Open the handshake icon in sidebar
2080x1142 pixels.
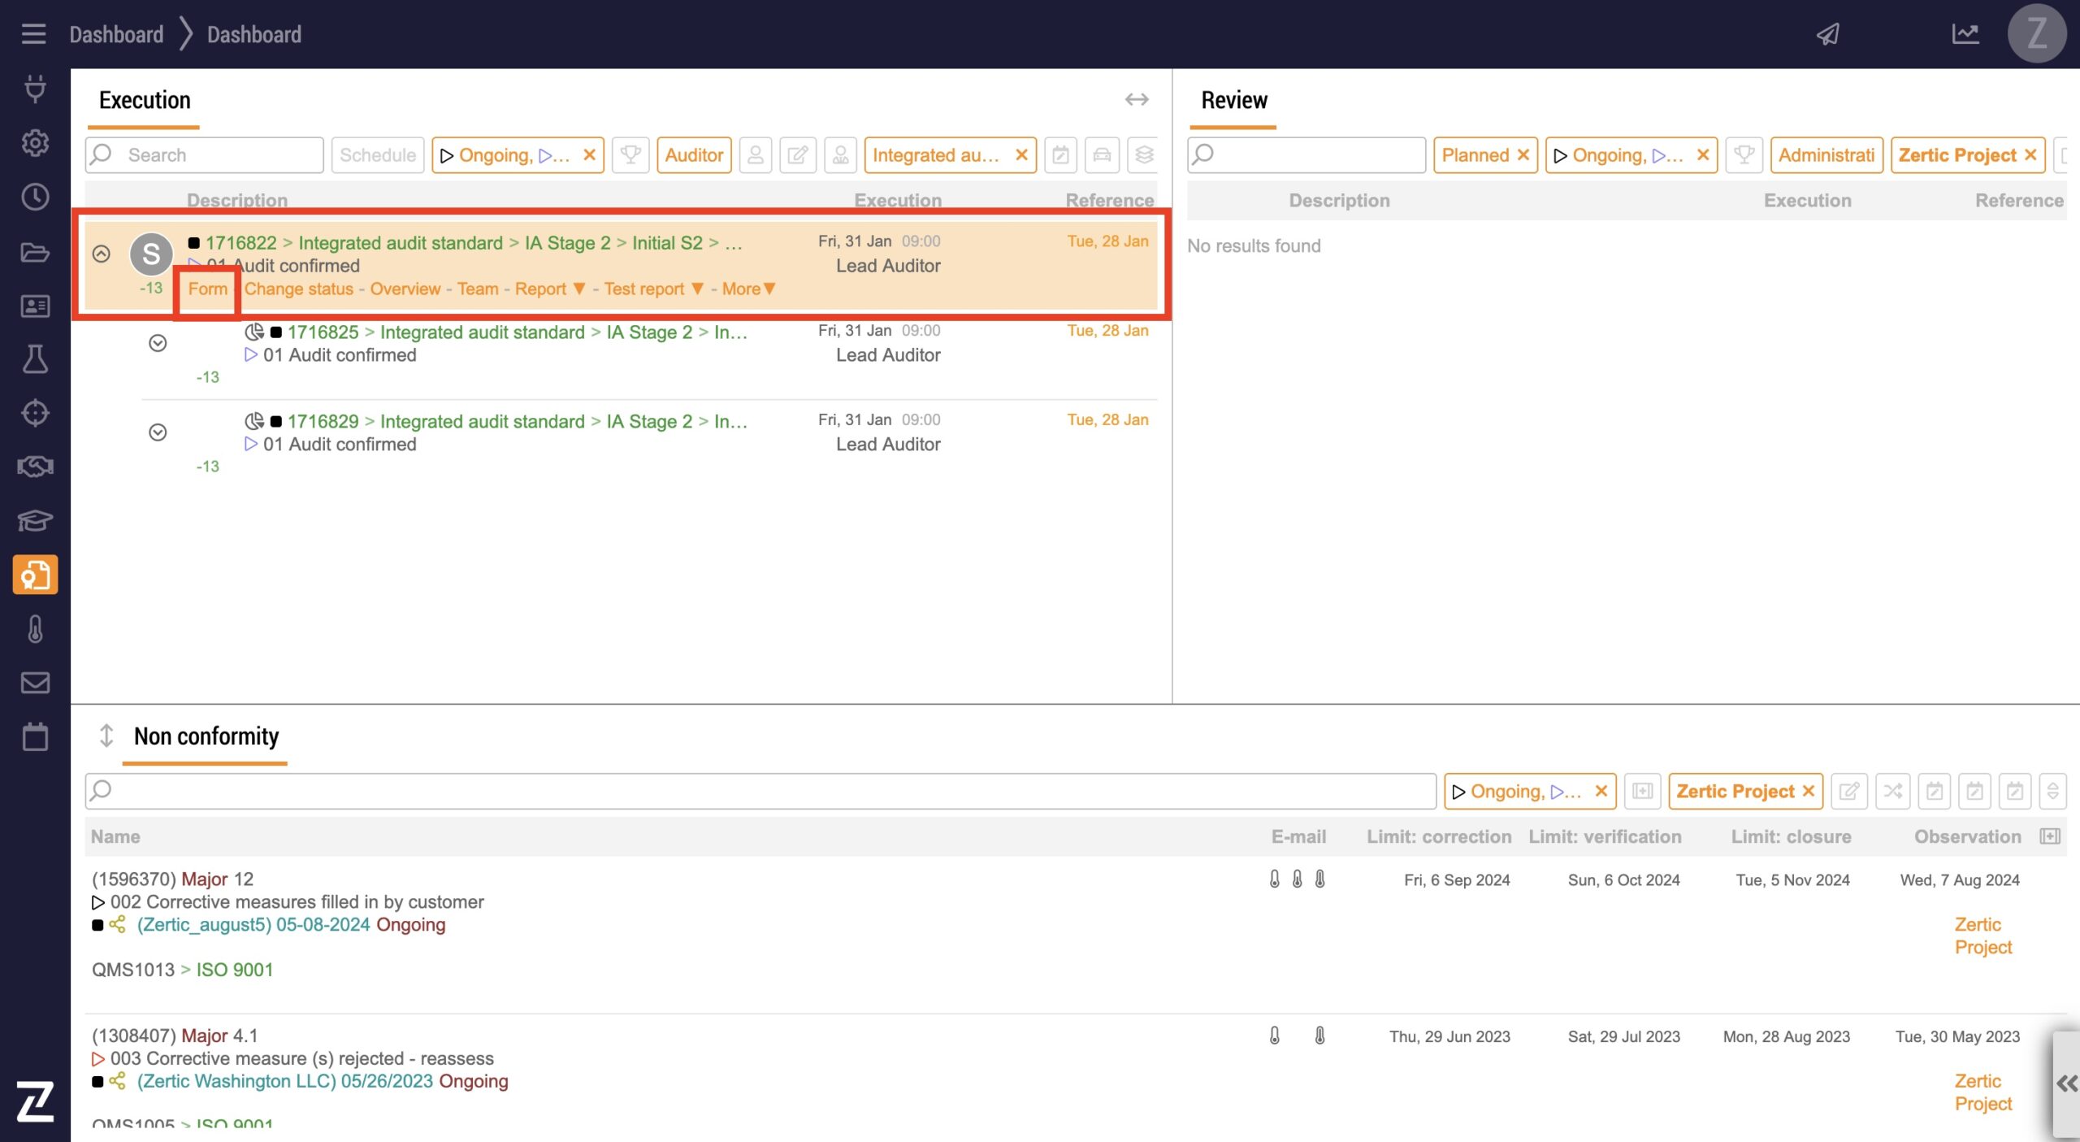click(x=35, y=467)
